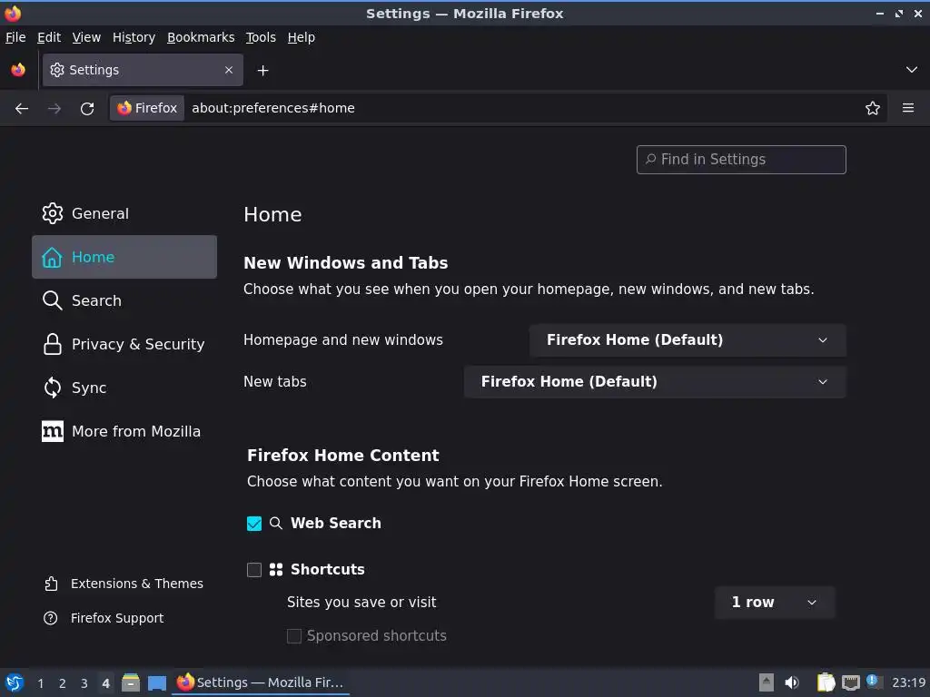This screenshot has width=930, height=697.
Task: Click the Firefox View icon left of tabs
Action: coord(18,70)
